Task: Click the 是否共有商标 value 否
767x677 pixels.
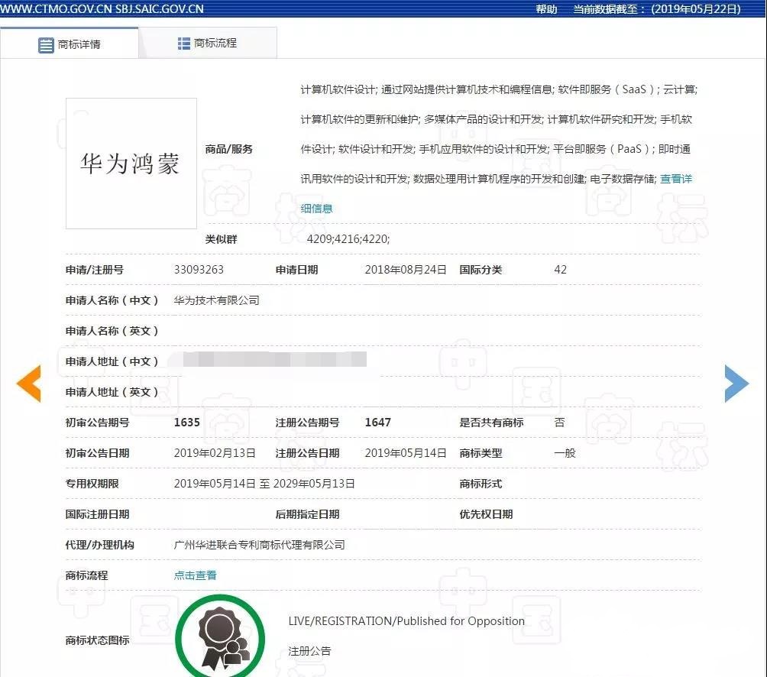Action: click(559, 422)
